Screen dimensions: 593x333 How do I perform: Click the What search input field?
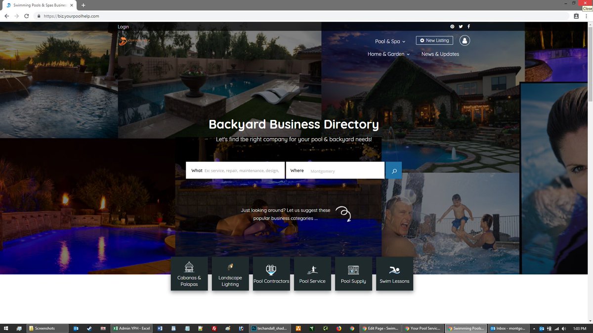point(242,170)
